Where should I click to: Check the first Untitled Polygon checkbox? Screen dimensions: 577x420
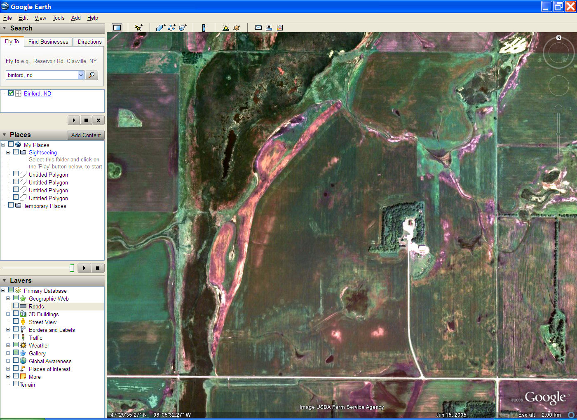tap(16, 174)
